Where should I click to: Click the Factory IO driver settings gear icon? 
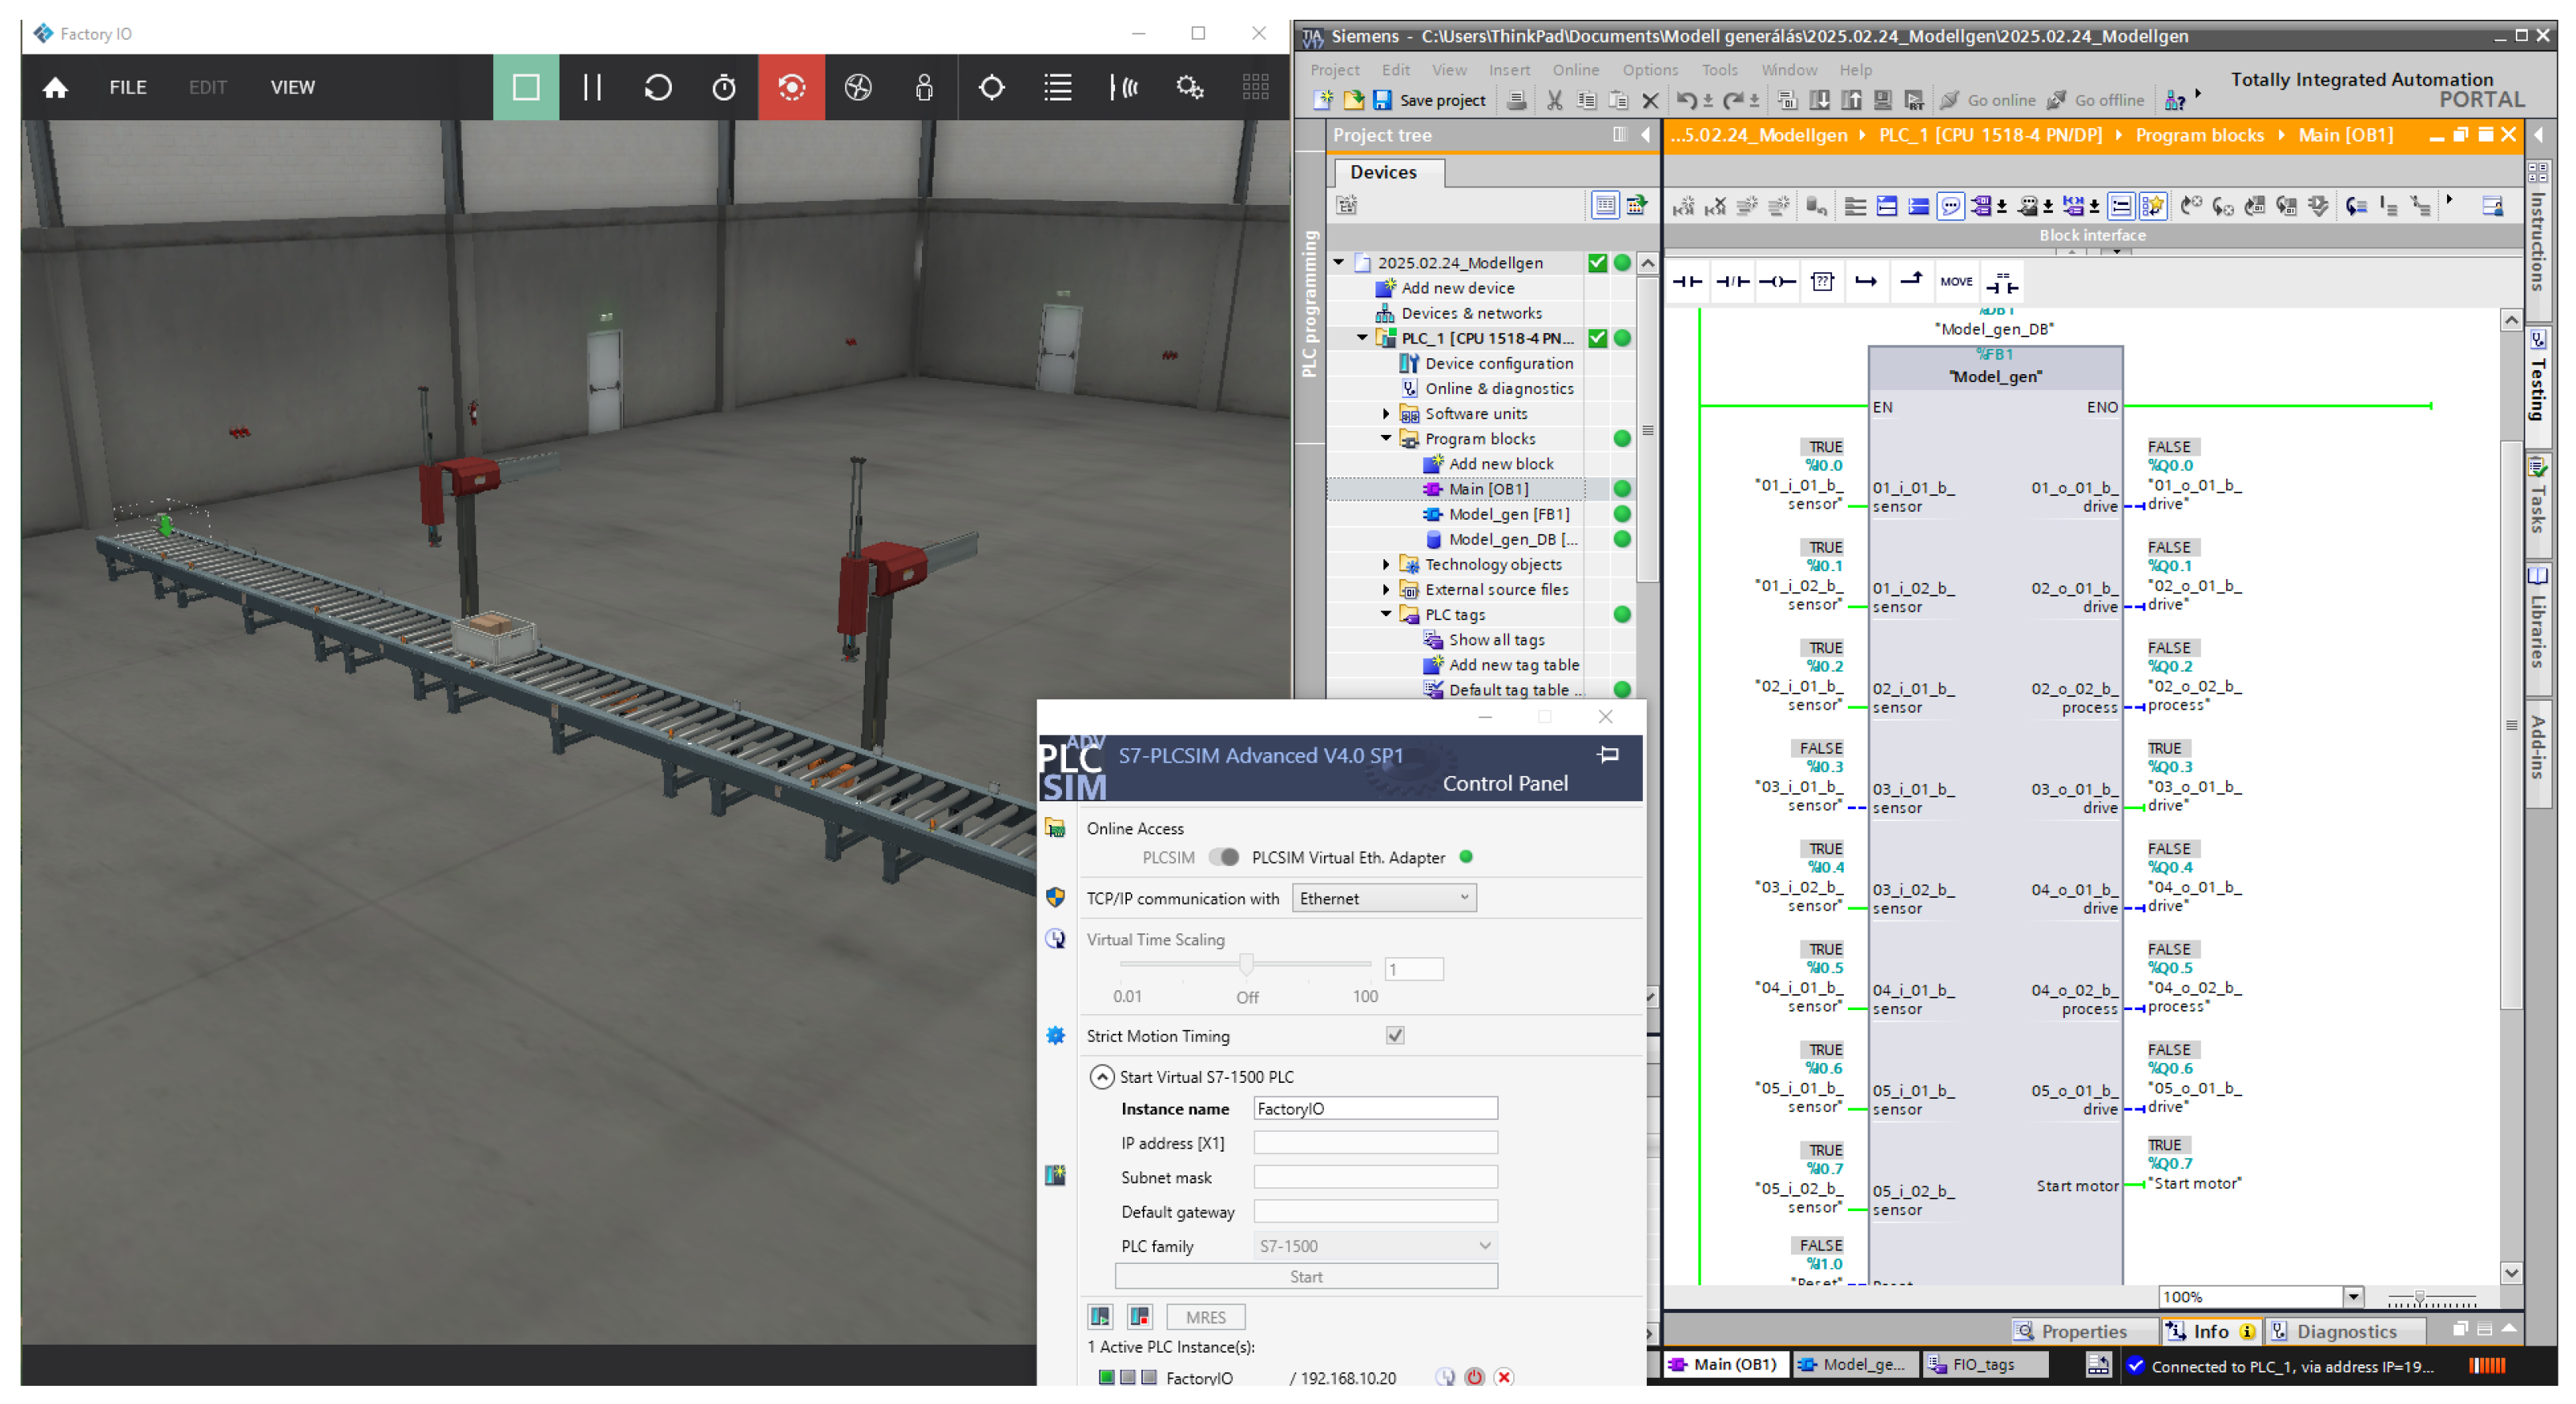point(1189,88)
